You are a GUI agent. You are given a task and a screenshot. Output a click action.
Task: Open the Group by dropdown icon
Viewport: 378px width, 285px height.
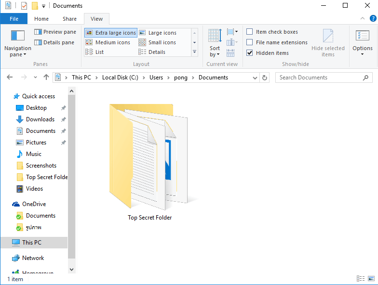click(x=232, y=32)
